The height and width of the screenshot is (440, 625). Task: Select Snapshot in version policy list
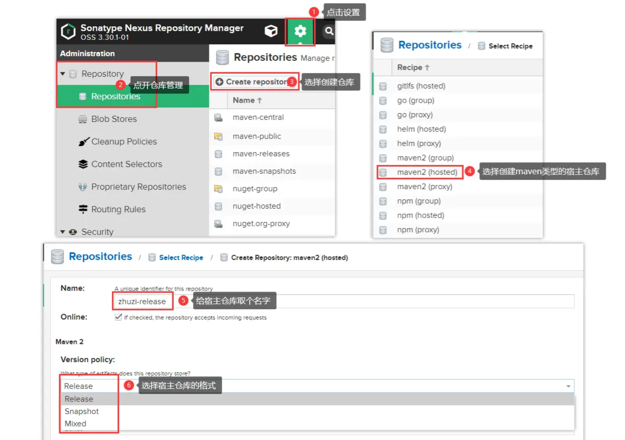pos(318,411)
